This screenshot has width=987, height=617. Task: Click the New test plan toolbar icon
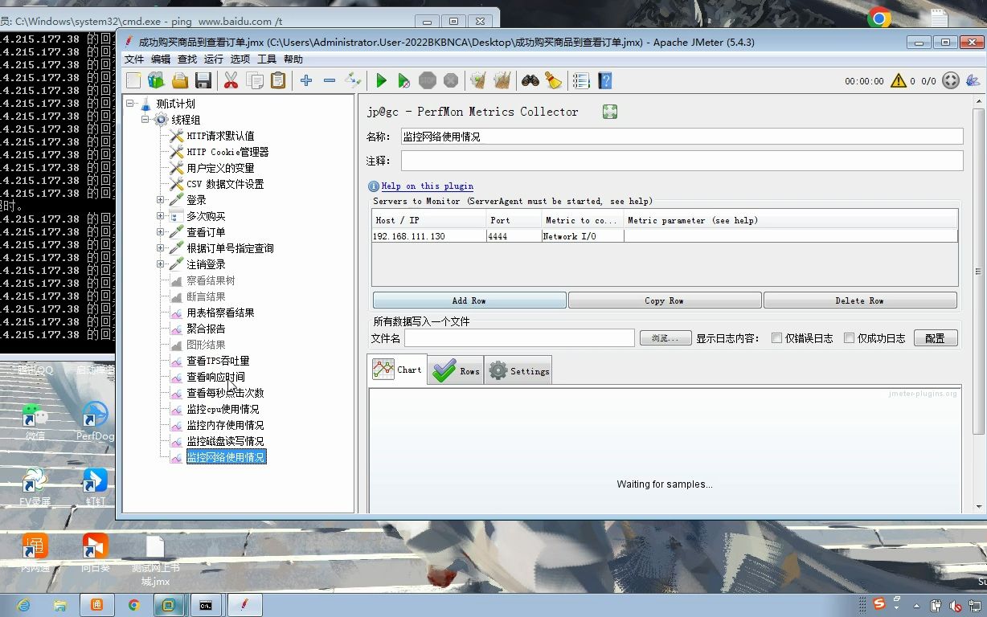(x=133, y=80)
